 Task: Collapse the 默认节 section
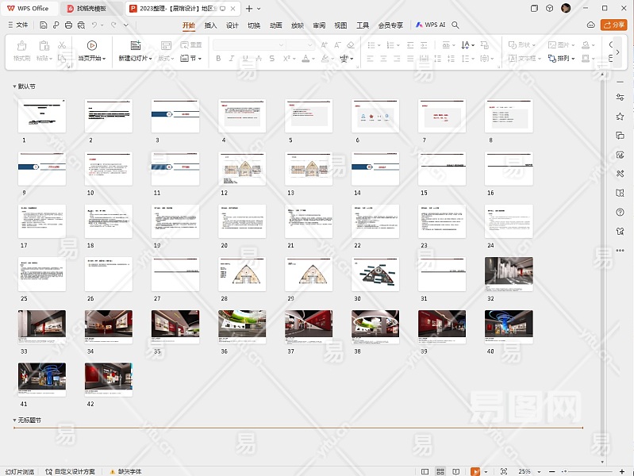[14, 86]
